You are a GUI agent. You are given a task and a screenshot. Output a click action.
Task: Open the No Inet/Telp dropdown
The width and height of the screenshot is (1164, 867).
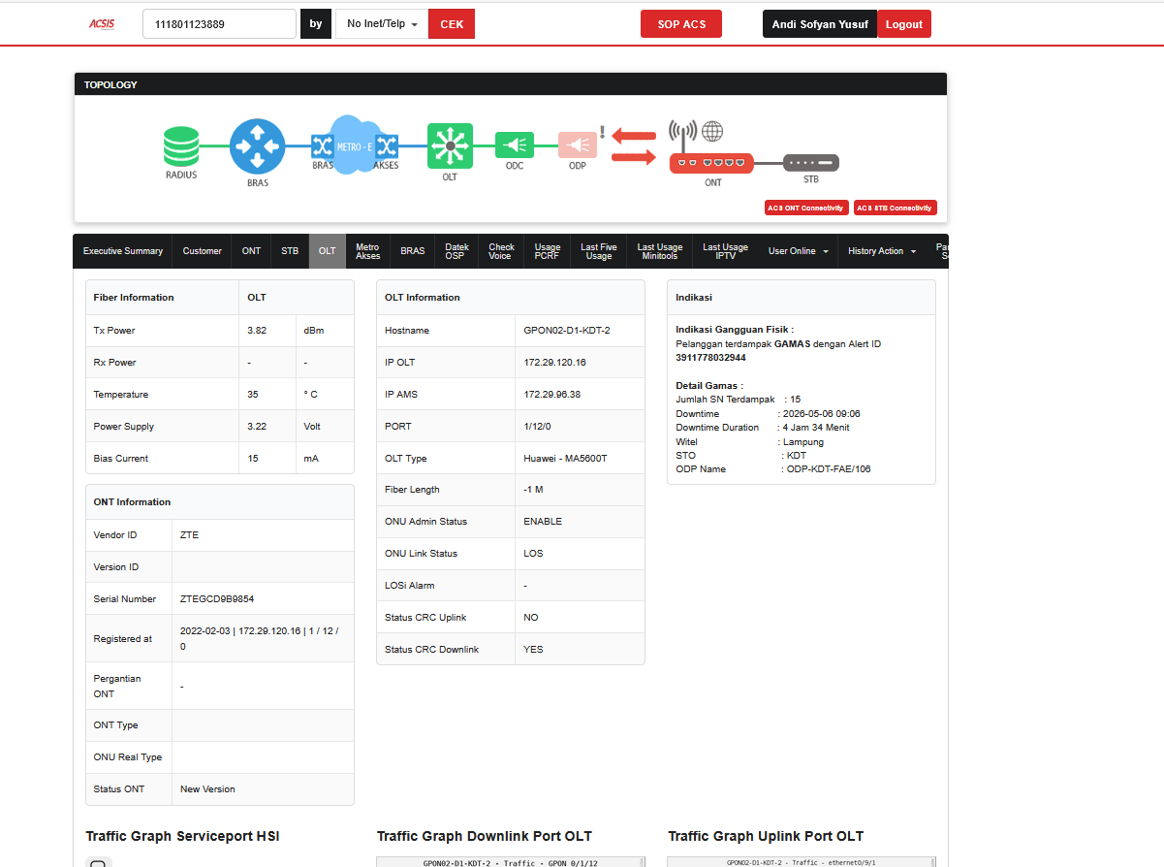[x=382, y=24]
